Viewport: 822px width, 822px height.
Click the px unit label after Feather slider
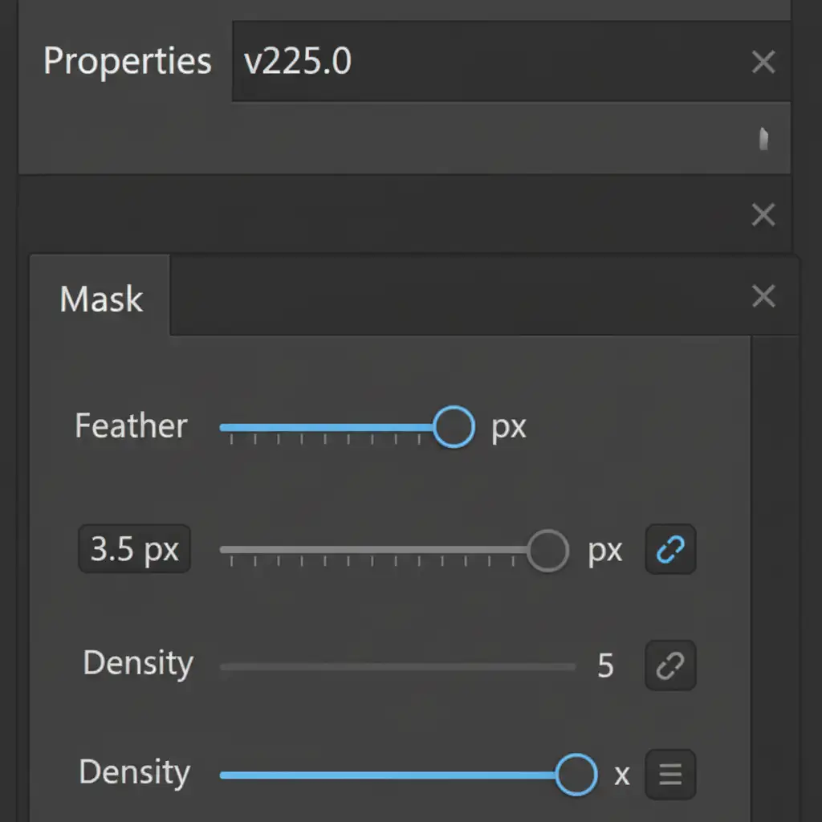[508, 427]
